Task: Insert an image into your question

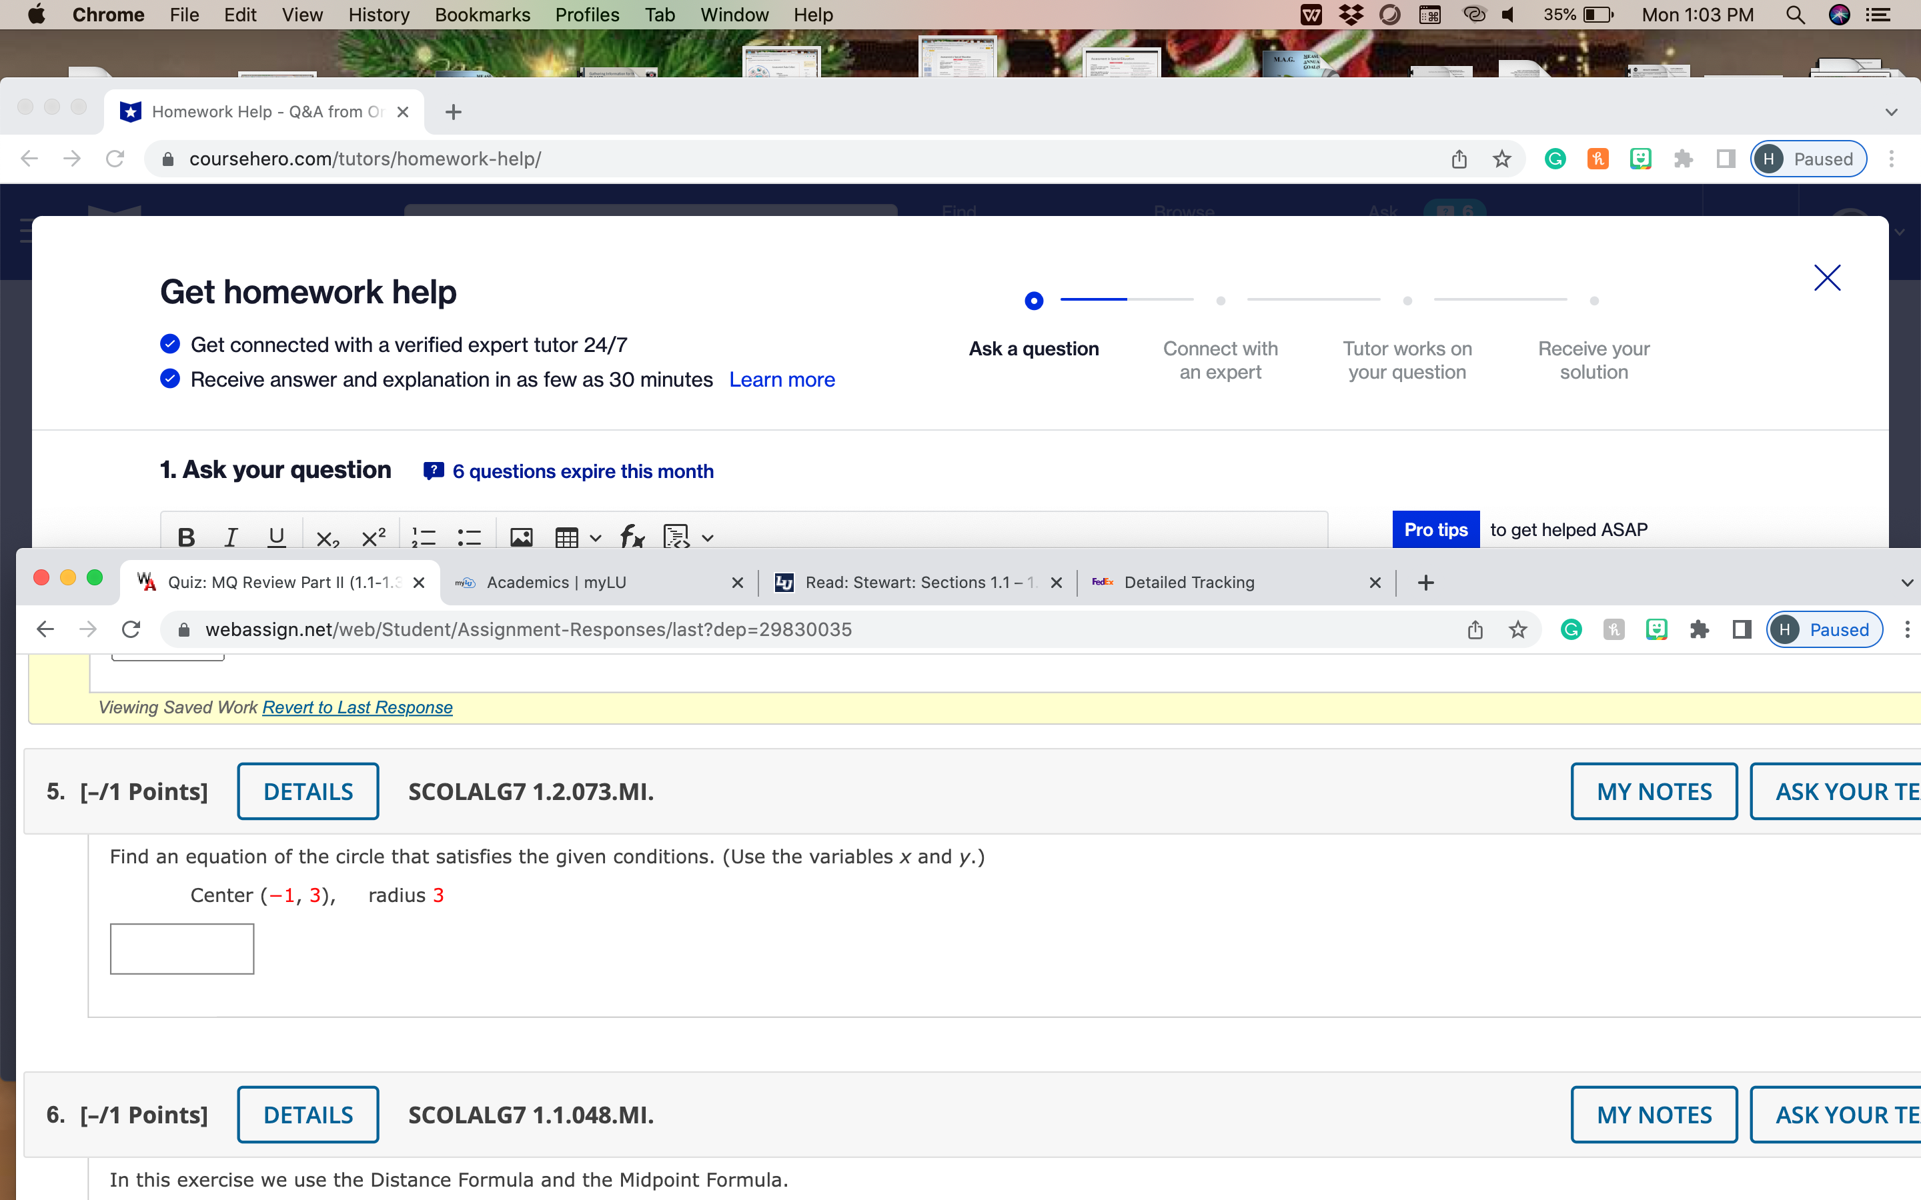Action: point(522,537)
